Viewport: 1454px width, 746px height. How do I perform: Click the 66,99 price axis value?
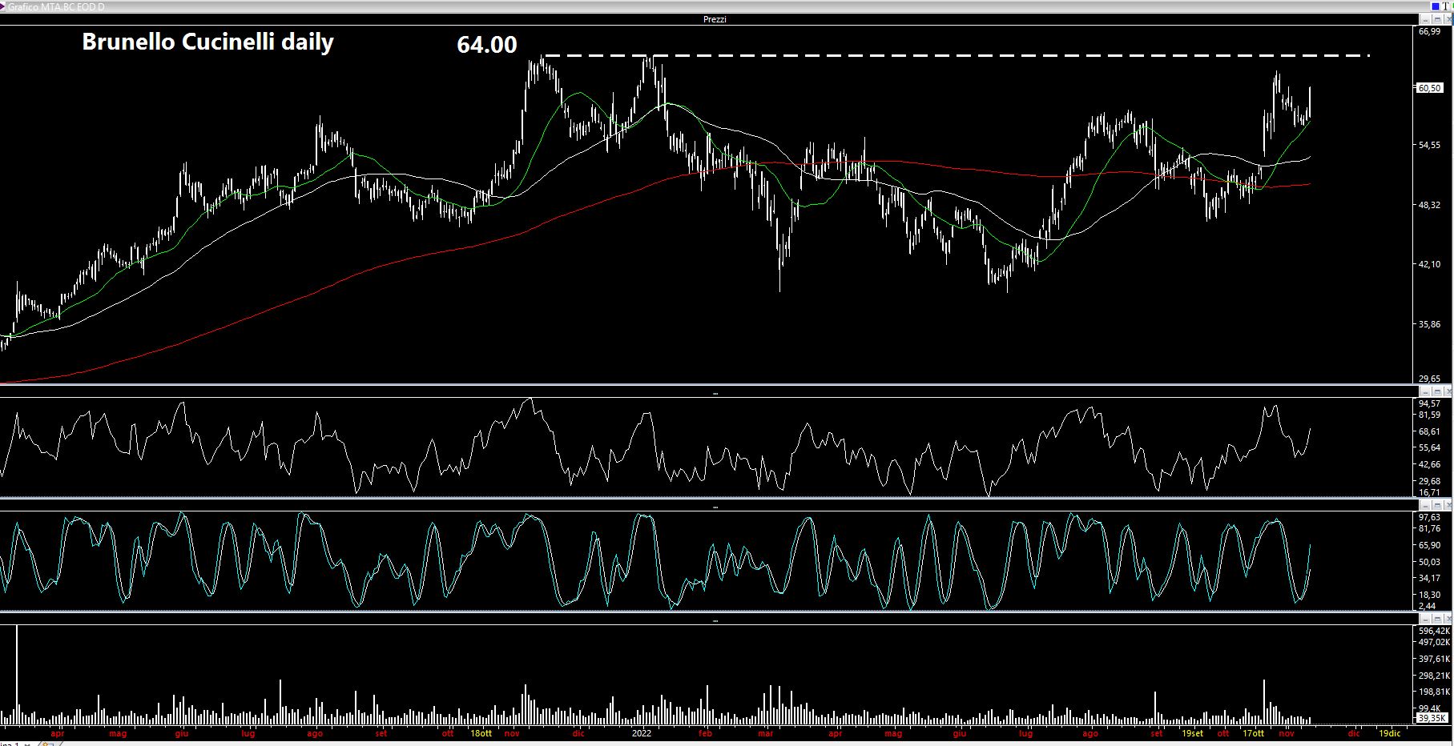(x=1429, y=31)
